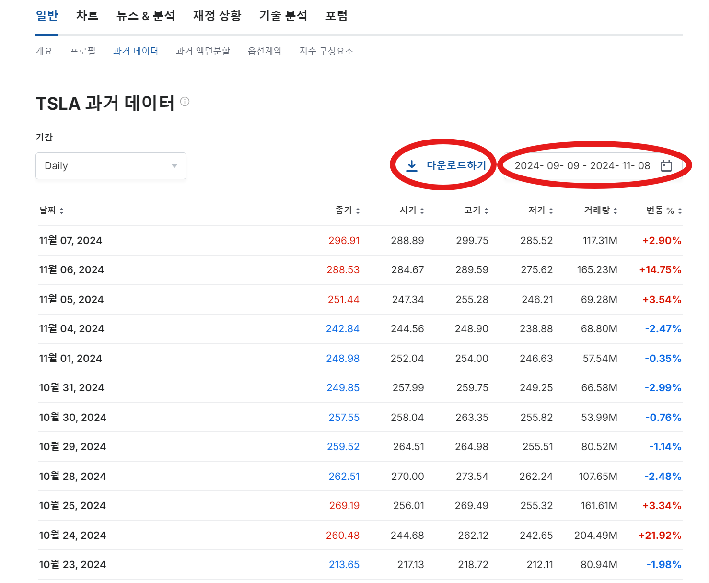Click closing price 251.44

343,300
